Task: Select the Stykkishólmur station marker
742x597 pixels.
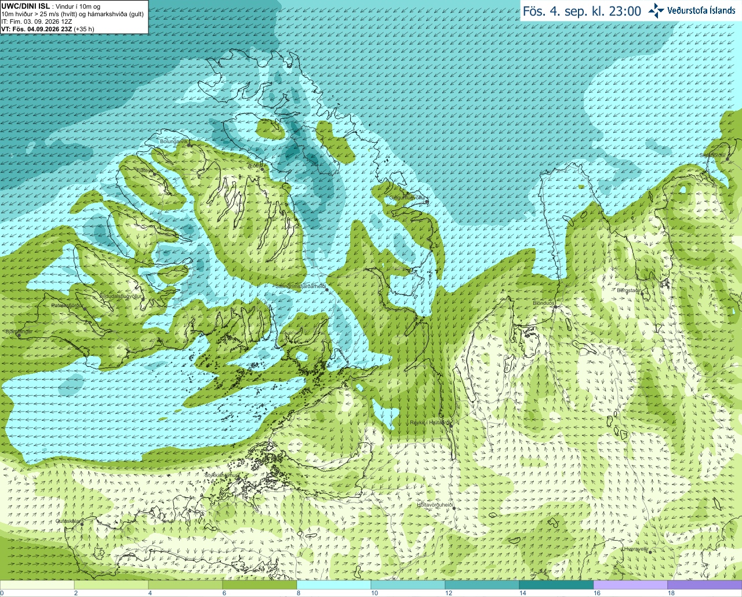Action: pos(237,478)
